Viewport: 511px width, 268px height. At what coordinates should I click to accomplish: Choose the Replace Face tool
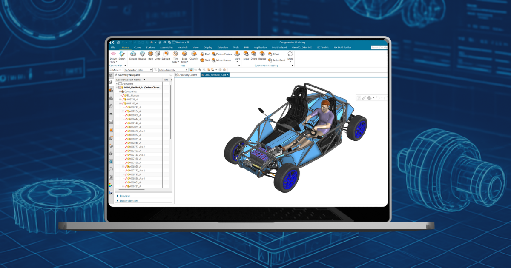262,56
